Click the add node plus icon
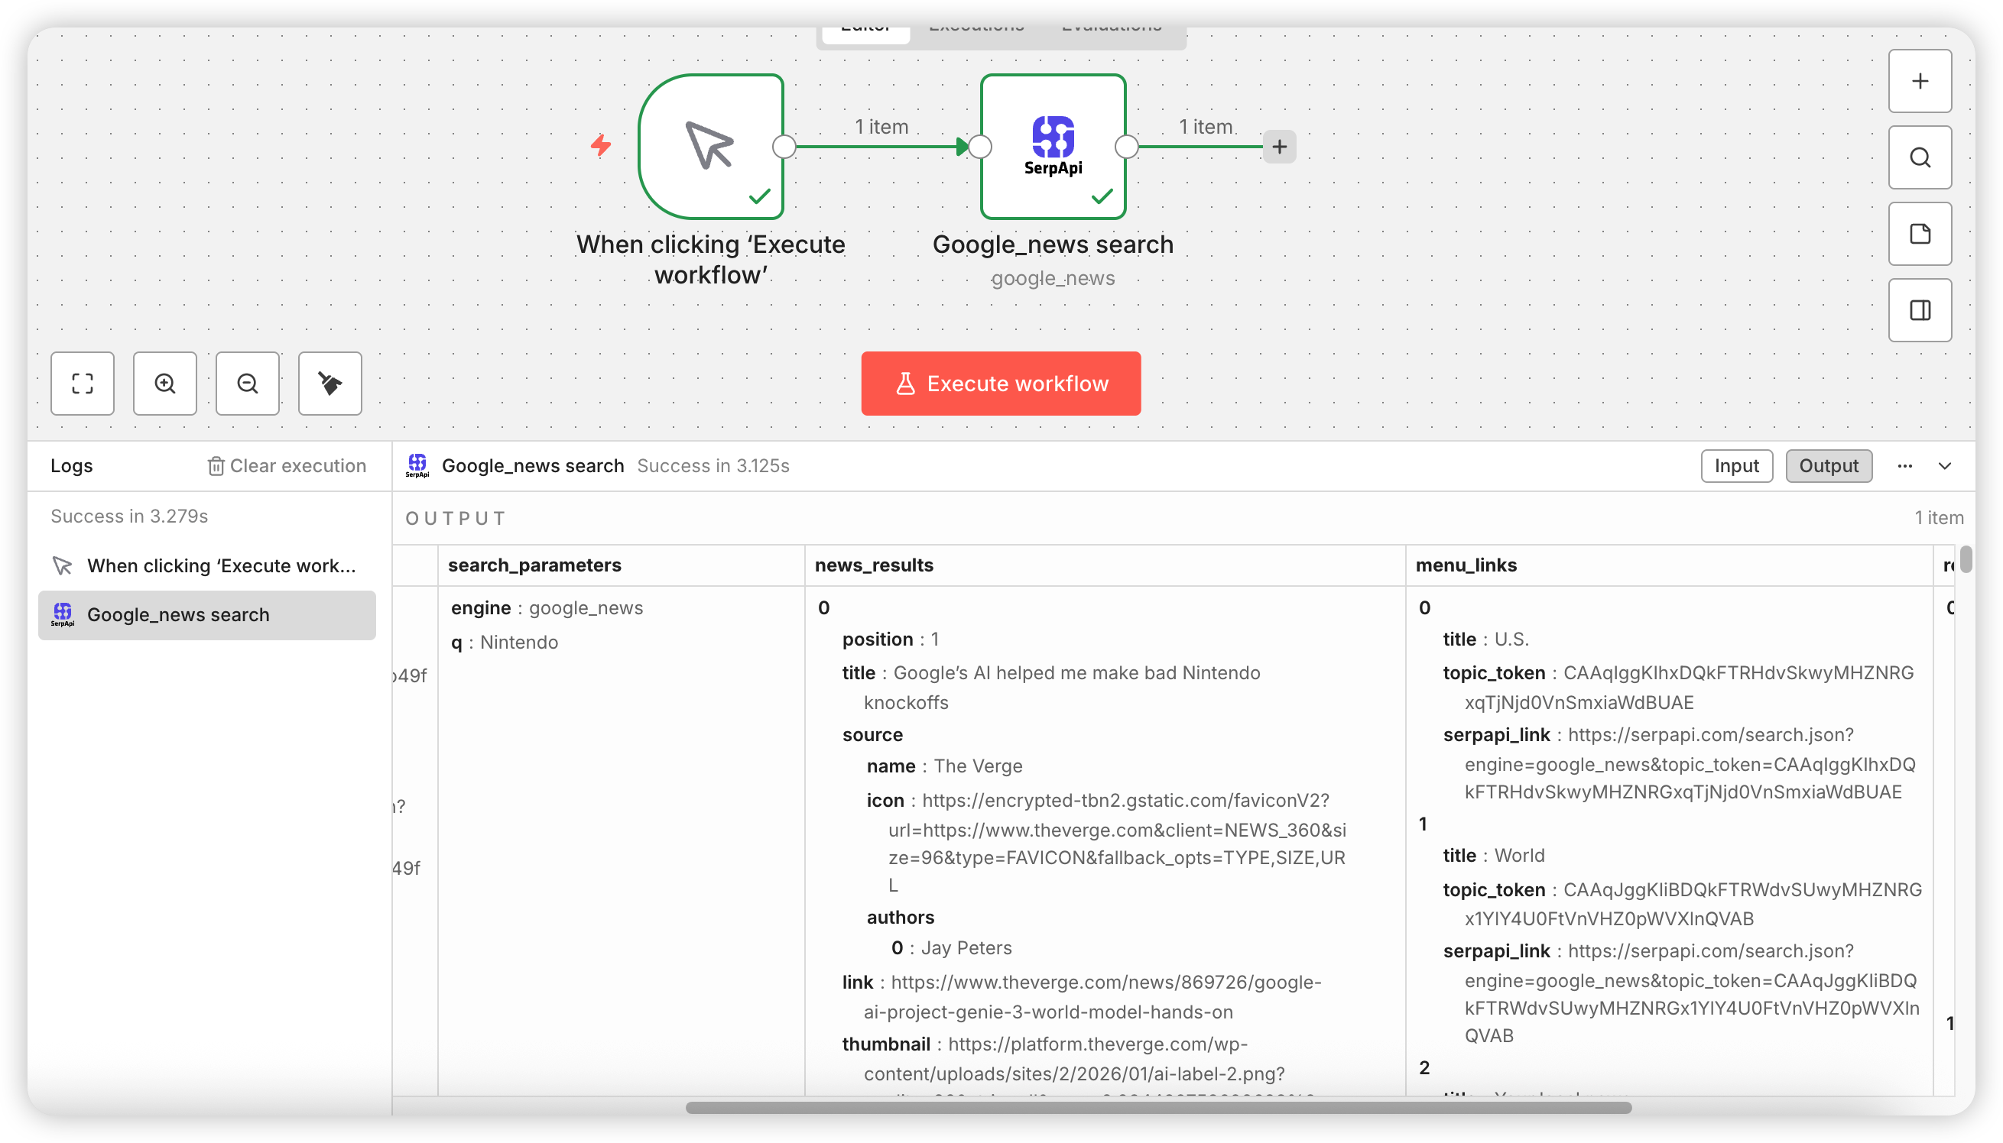 pyautogui.click(x=1919, y=81)
